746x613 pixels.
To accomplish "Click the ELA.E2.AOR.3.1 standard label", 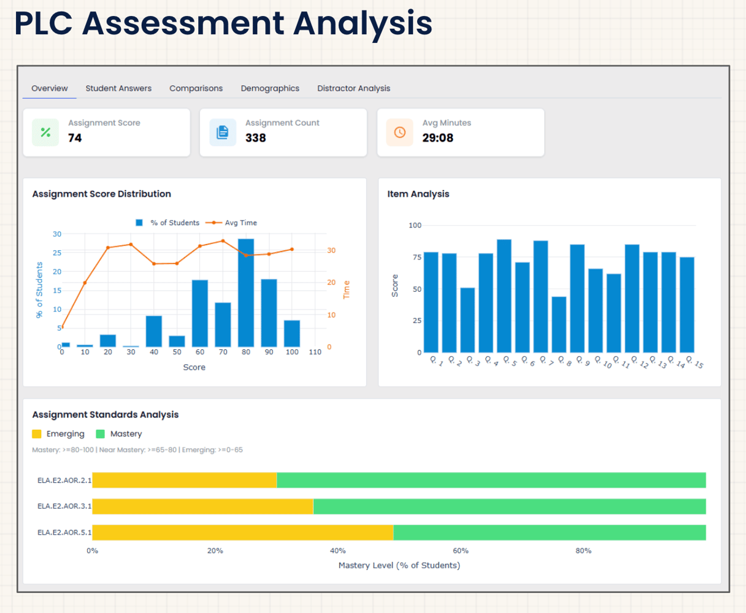I will (64, 506).
